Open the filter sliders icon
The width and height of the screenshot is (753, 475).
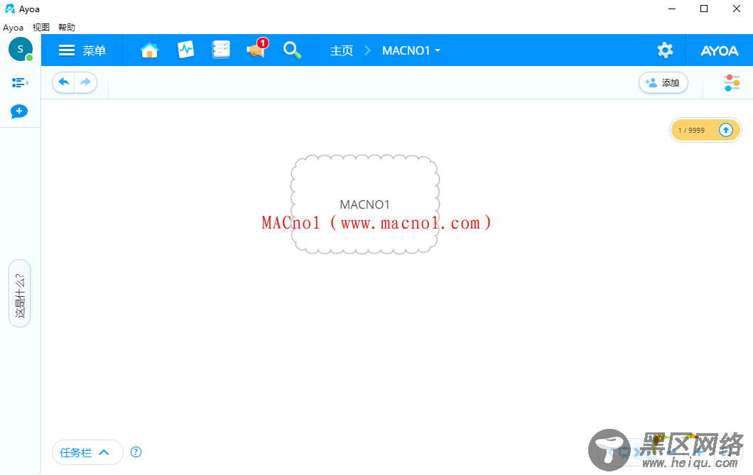click(x=732, y=82)
